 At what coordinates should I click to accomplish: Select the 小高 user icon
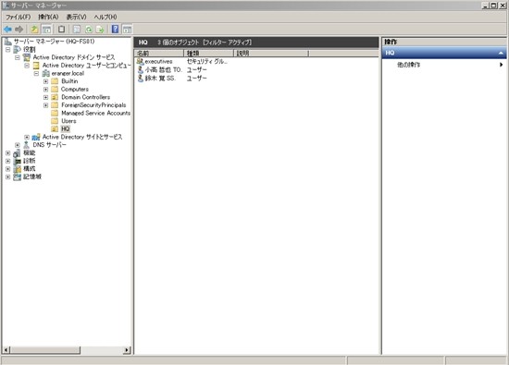(141, 69)
